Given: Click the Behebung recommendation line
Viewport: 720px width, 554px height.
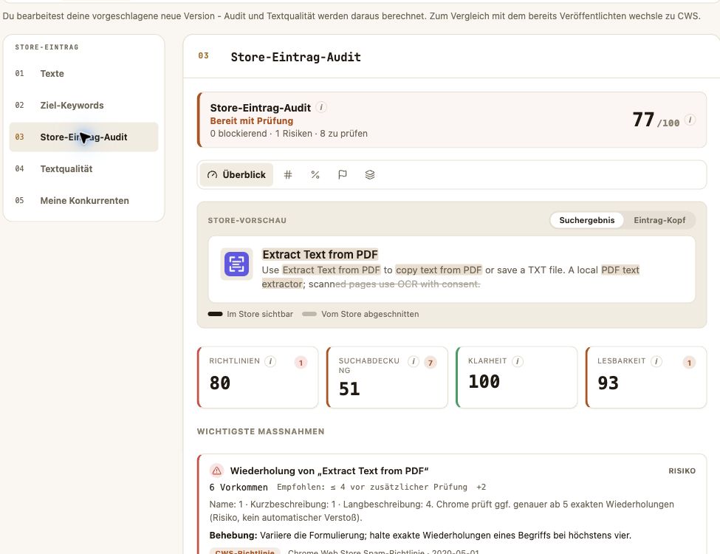Looking at the screenshot, I should 420,536.
